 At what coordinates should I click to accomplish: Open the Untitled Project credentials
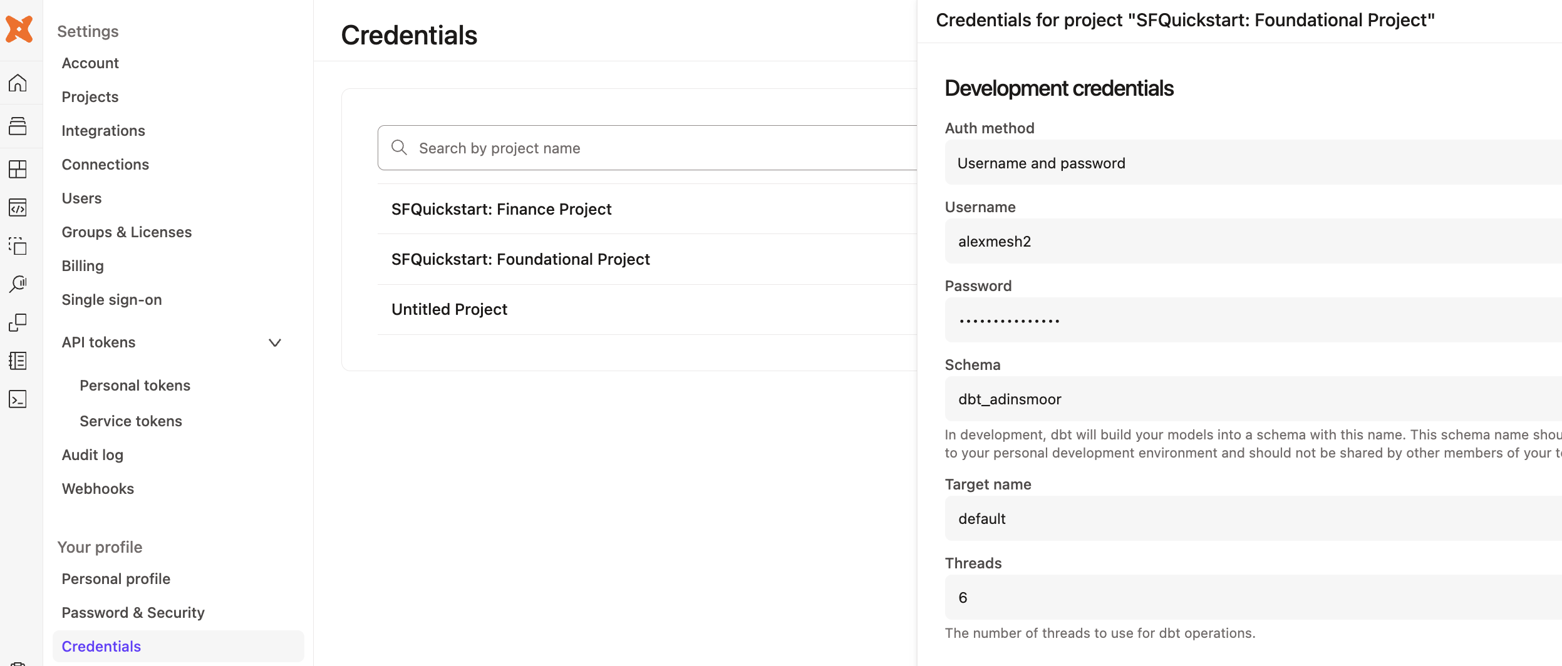(449, 309)
